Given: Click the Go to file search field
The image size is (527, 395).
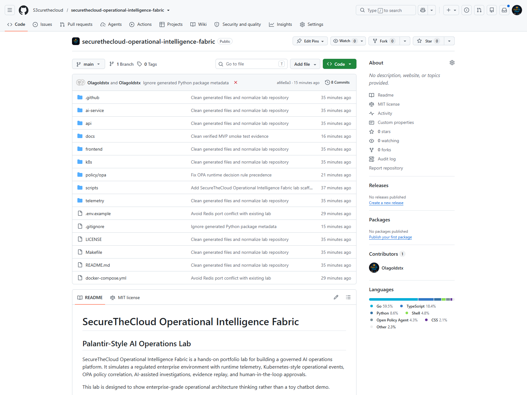Looking at the screenshot, I should click(x=251, y=64).
